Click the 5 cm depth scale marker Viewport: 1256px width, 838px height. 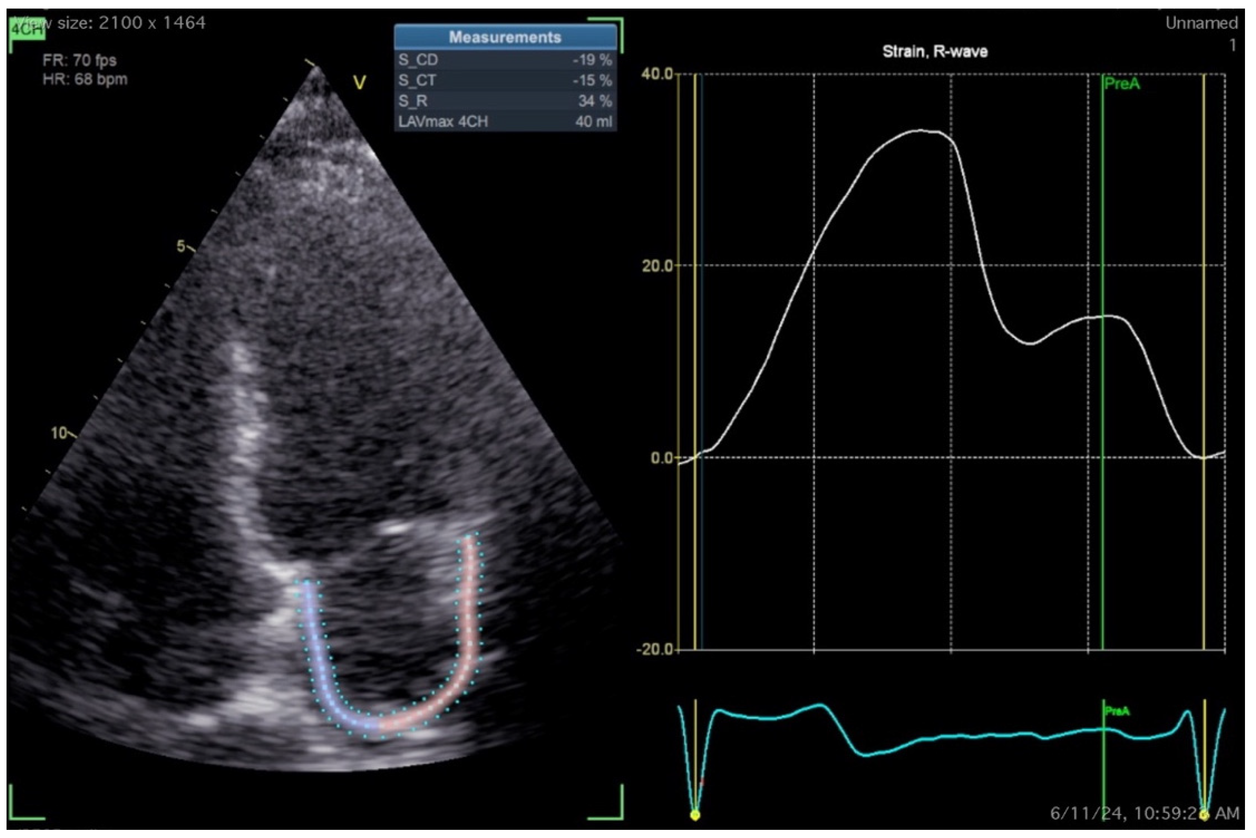(182, 246)
